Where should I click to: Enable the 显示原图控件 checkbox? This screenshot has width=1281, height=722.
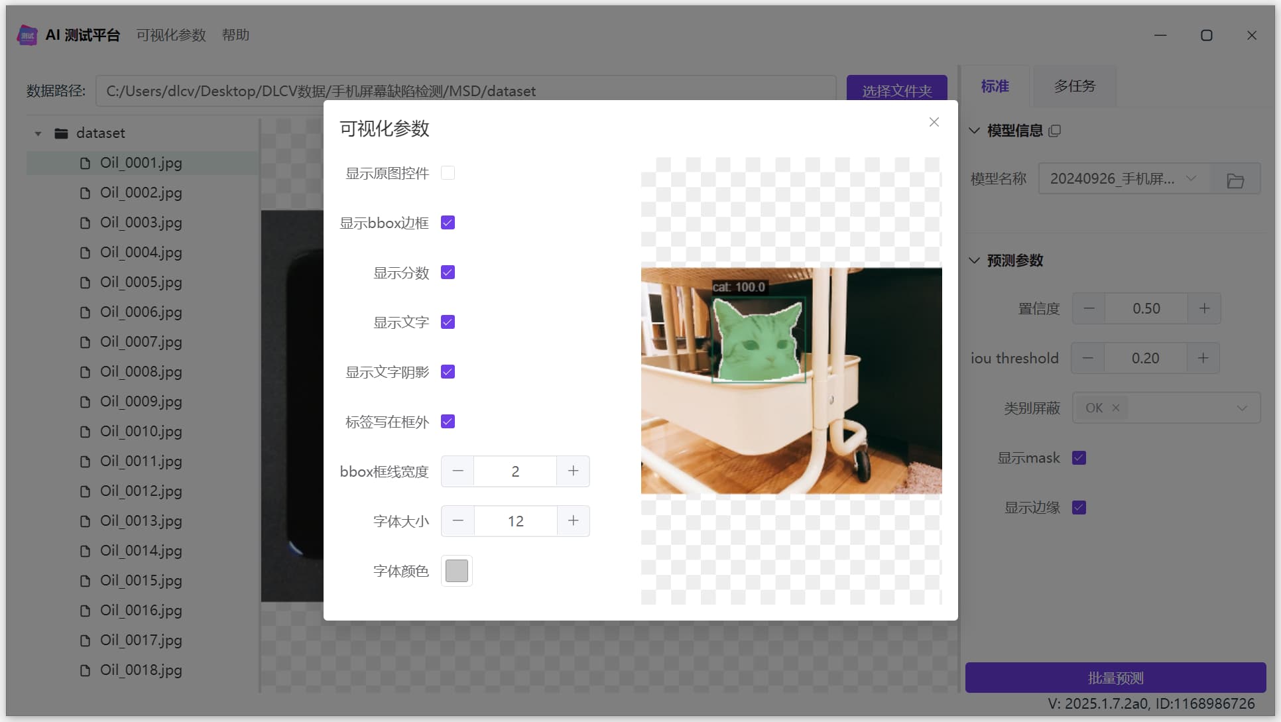448,173
